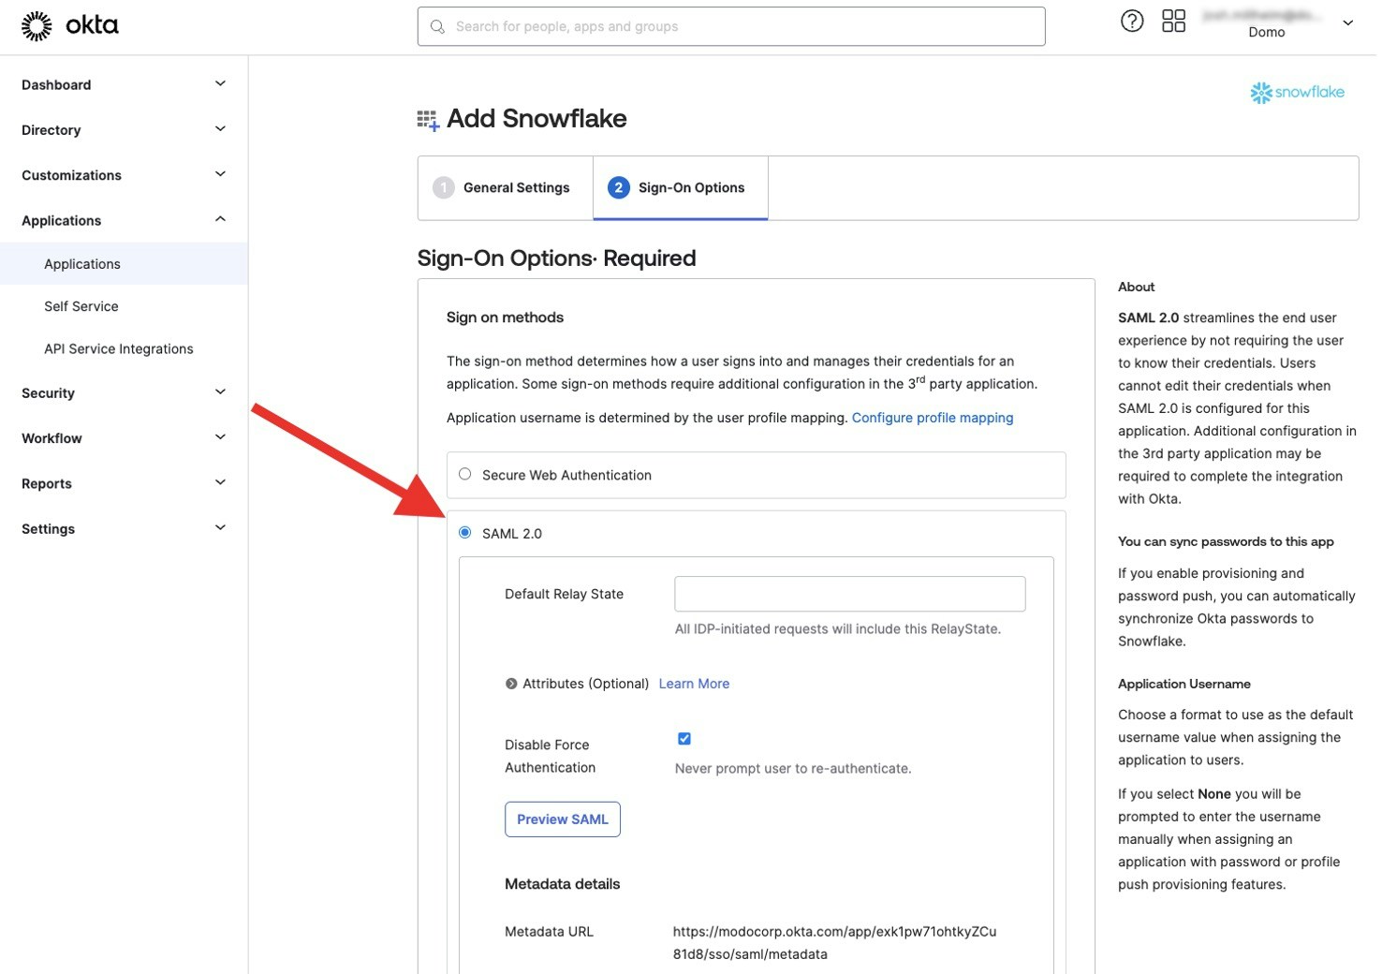1382x974 pixels.
Task: Select Secure Web Authentication radio button
Action: pos(464,474)
